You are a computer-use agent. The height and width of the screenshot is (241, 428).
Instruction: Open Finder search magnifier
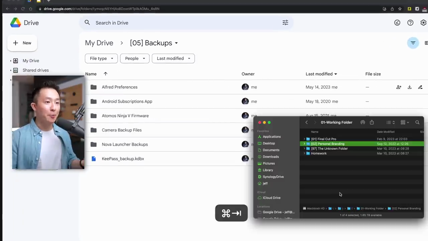(417, 123)
